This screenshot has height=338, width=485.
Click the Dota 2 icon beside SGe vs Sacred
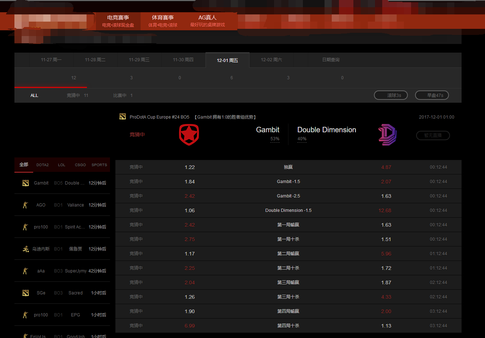pyautogui.click(x=26, y=293)
